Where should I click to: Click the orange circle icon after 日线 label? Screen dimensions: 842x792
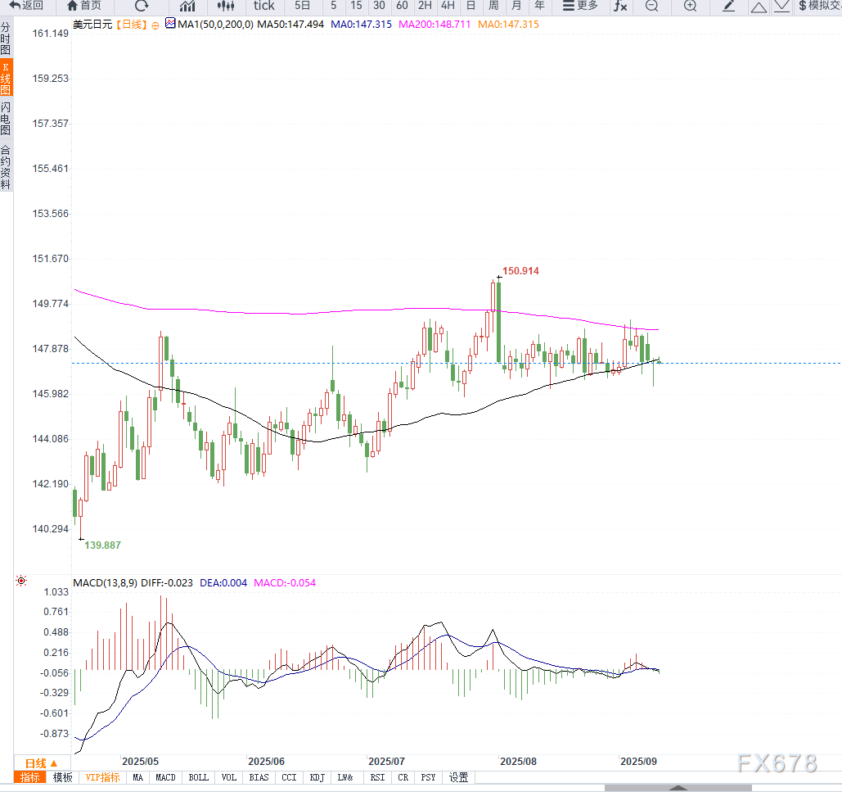[155, 25]
